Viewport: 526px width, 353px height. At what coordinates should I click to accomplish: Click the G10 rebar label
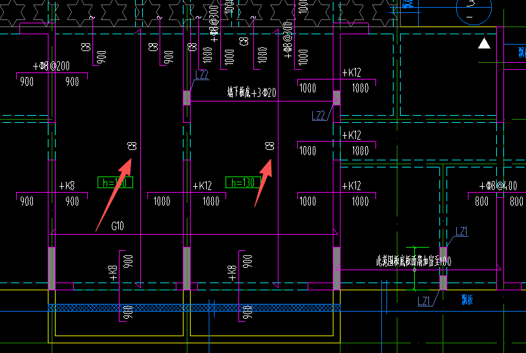[x=118, y=226]
